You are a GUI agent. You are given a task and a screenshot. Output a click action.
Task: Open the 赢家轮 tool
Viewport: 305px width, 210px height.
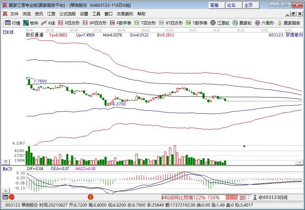click(x=242, y=23)
